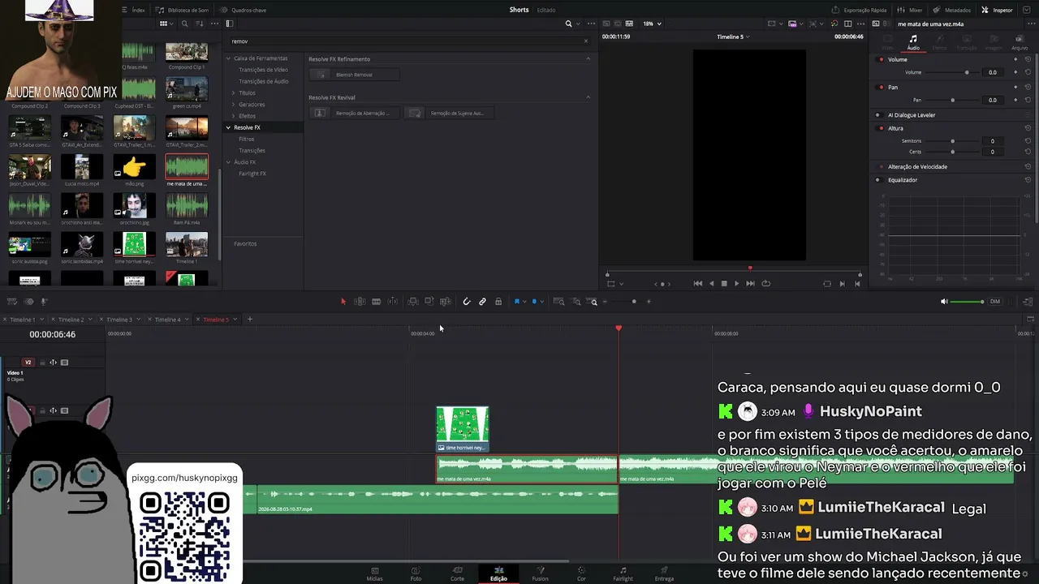Expand the Geradores category
The image size is (1039, 584).
point(233,105)
